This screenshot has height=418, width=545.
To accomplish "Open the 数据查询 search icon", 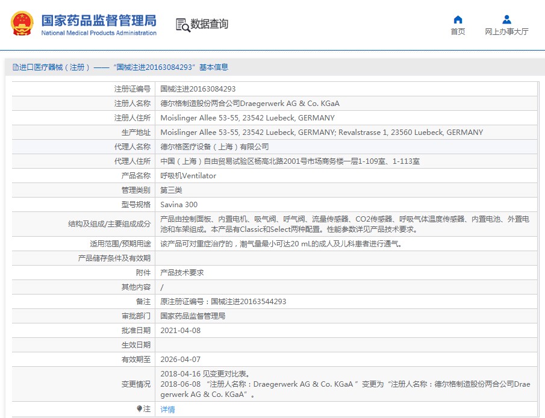I will pyautogui.click(x=183, y=25).
